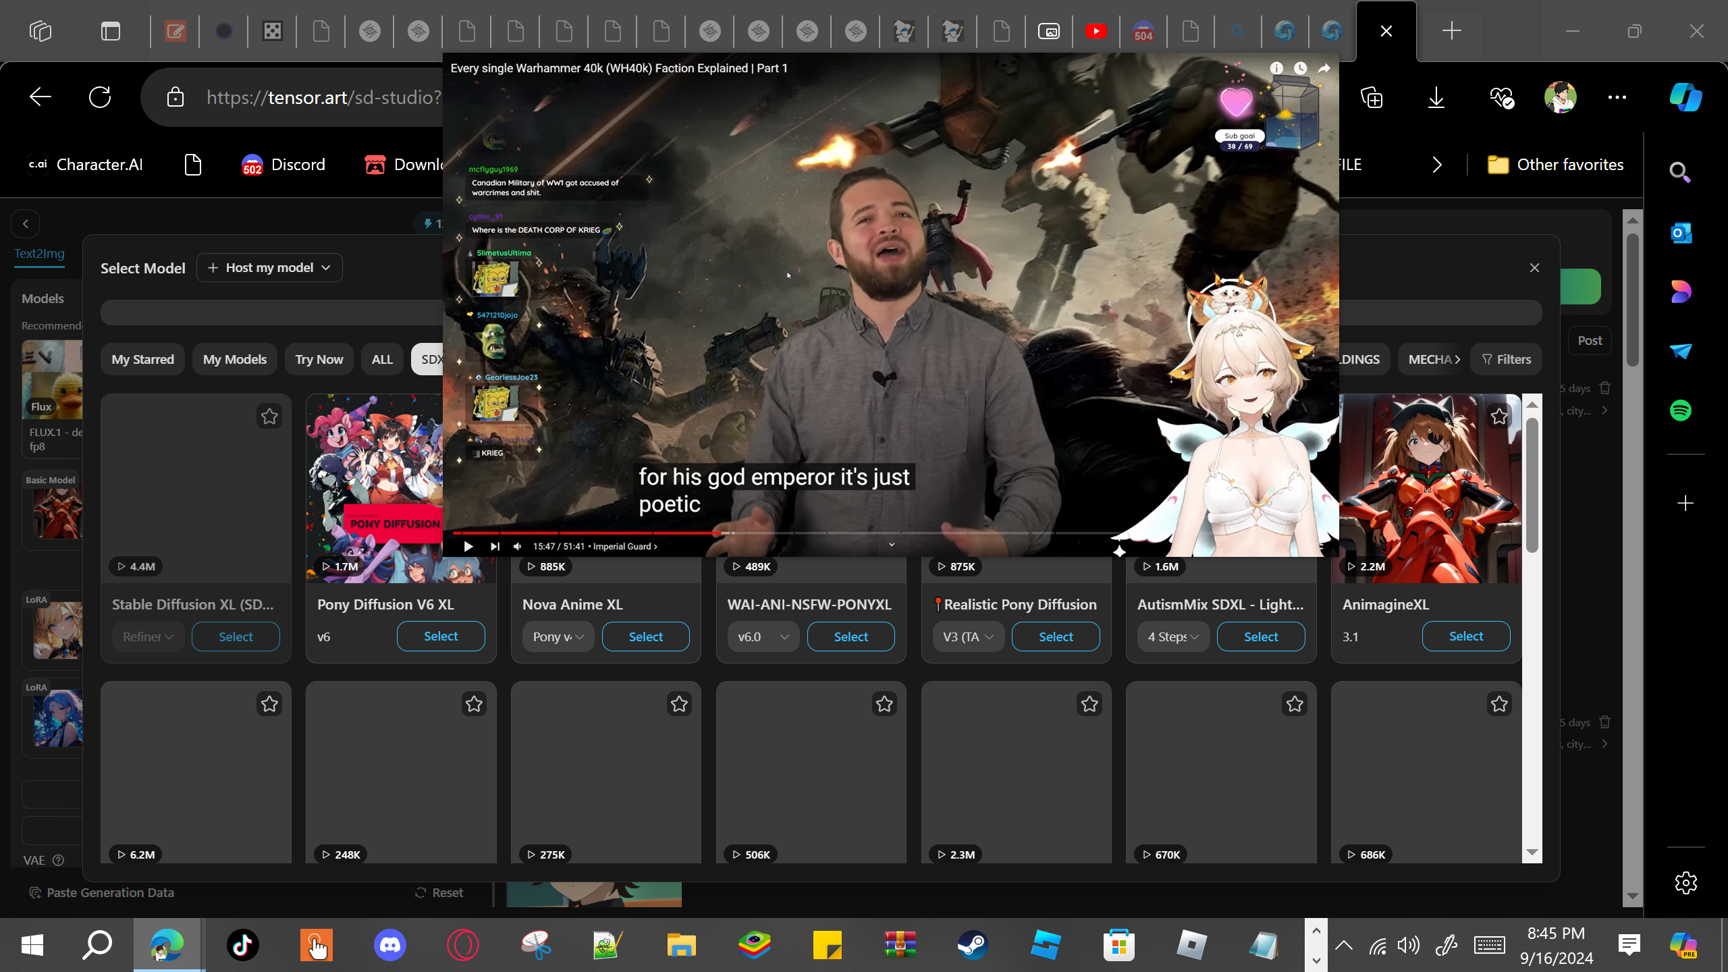The image size is (1728, 972).
Task: Switch to My Starred tab
Action: 142,359
